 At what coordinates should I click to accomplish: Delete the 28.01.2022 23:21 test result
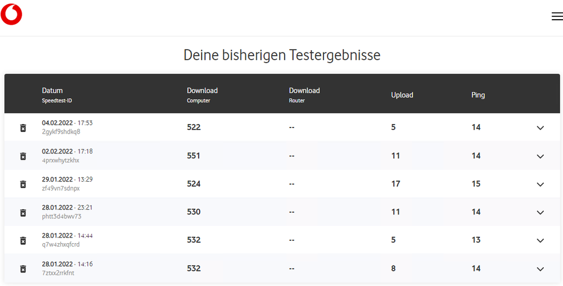pos(23,213)
